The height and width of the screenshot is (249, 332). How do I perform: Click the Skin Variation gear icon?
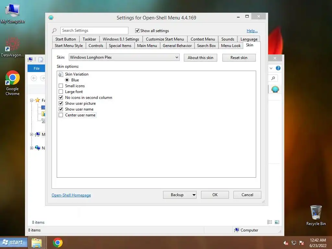(x=61, y=74)
